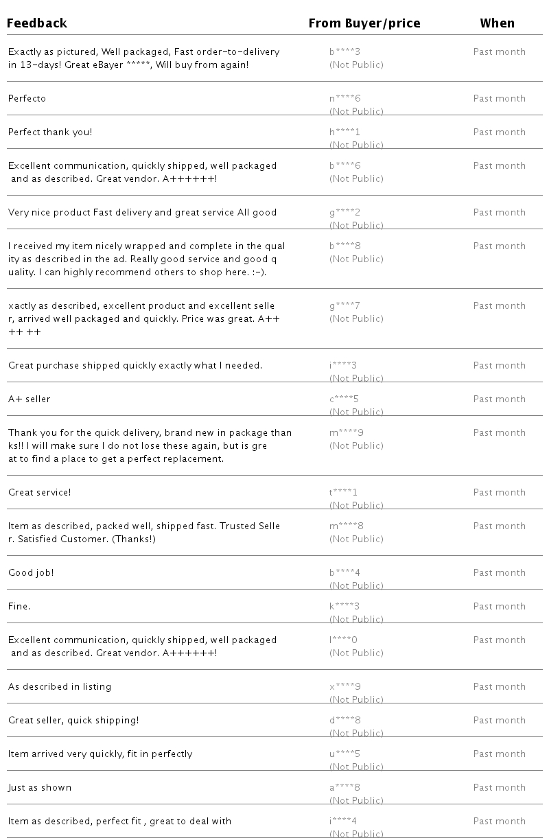Click 'A+ seller' feedback text

(x=30, y=399)
